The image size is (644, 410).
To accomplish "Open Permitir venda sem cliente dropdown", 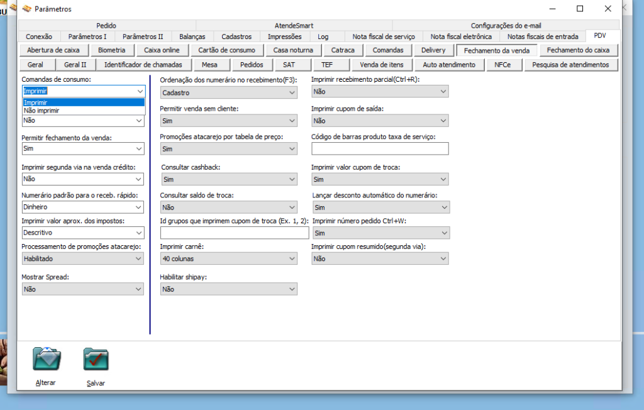I will (x=229, y=121).
